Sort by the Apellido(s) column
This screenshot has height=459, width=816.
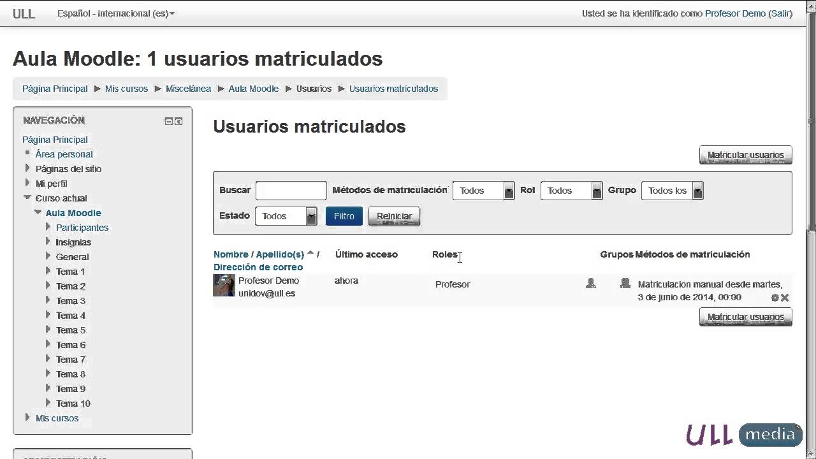[280, 254]
